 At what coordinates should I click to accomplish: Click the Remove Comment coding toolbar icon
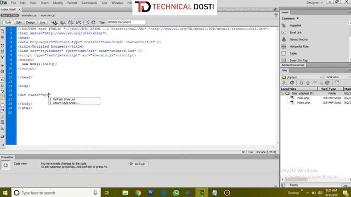(x=2, y=111)
